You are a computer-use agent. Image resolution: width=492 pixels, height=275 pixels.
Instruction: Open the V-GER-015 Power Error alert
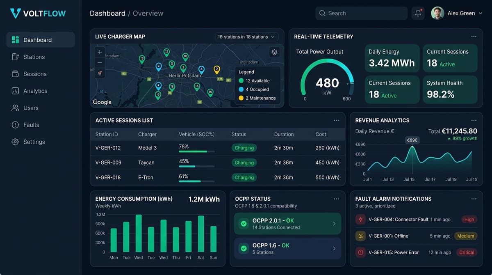[416, 252]
